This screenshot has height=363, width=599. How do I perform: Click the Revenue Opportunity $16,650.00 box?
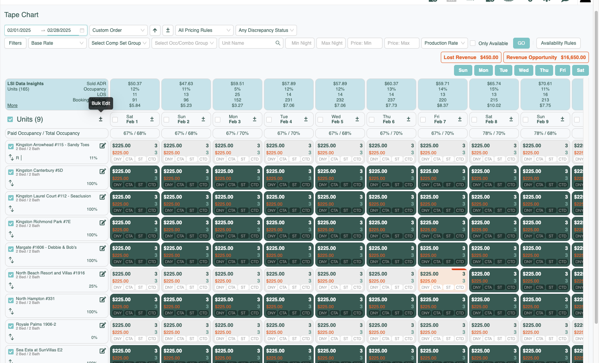[546, 58]
